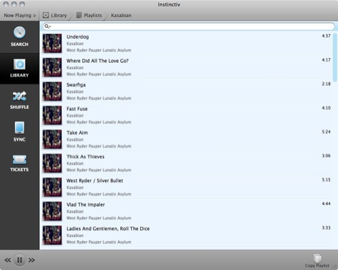The image size is (338, 270).
Task: Select West Ryder / Silver Bullet
Action: [187, 187]
